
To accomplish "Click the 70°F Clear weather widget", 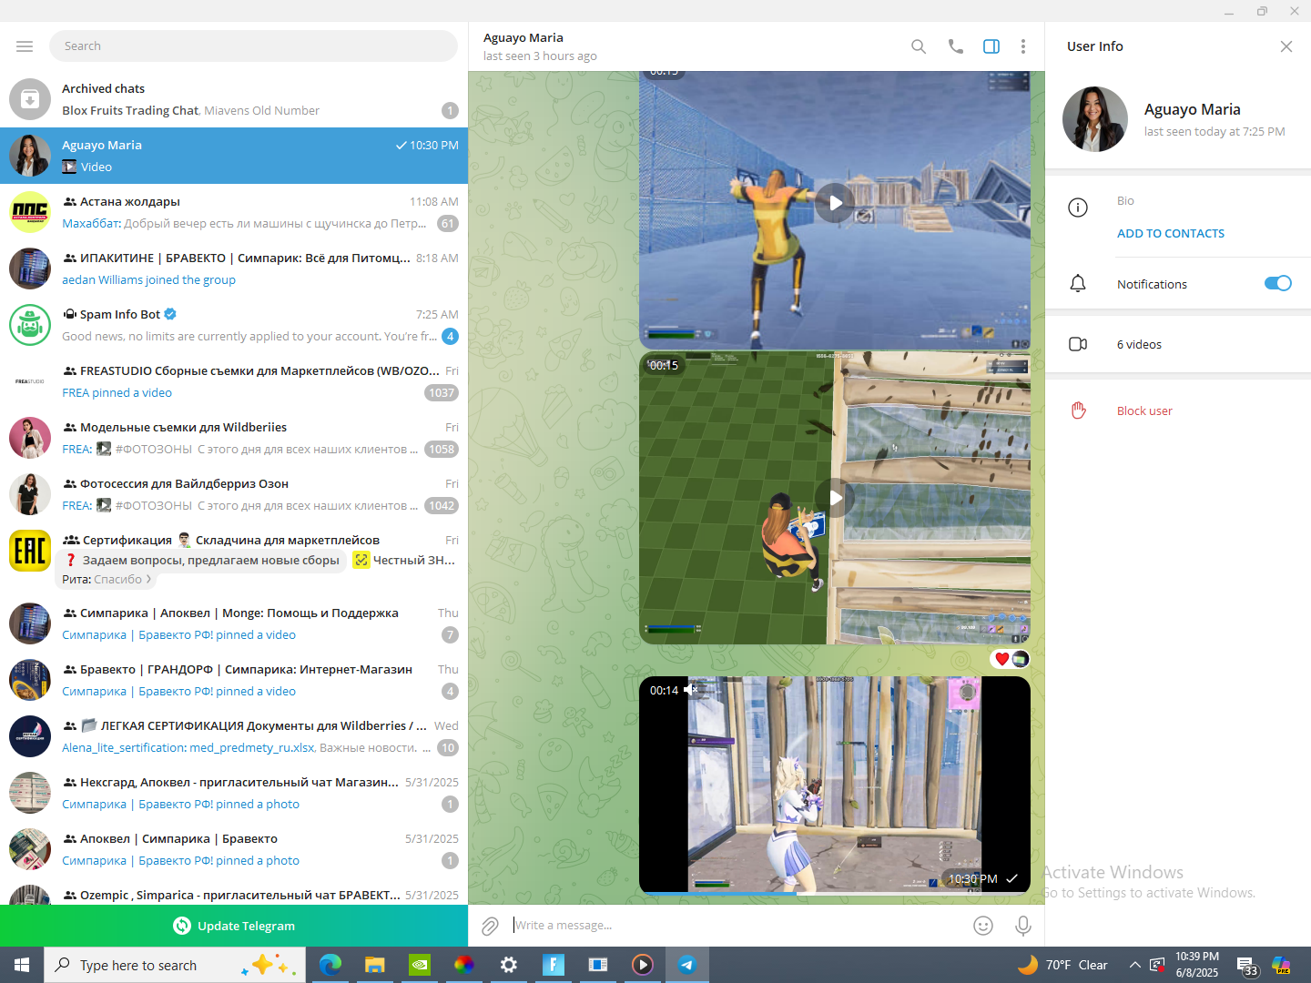I will (1062, 965).
